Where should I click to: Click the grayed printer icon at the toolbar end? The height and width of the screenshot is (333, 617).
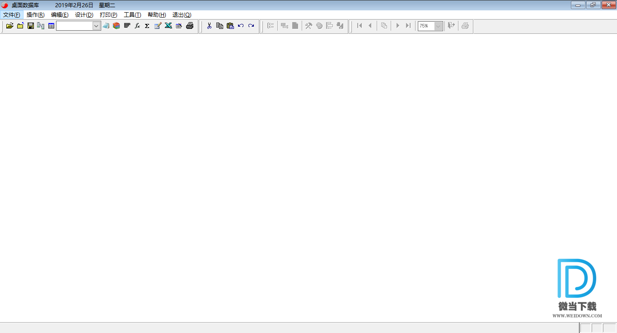pos(465,26)
